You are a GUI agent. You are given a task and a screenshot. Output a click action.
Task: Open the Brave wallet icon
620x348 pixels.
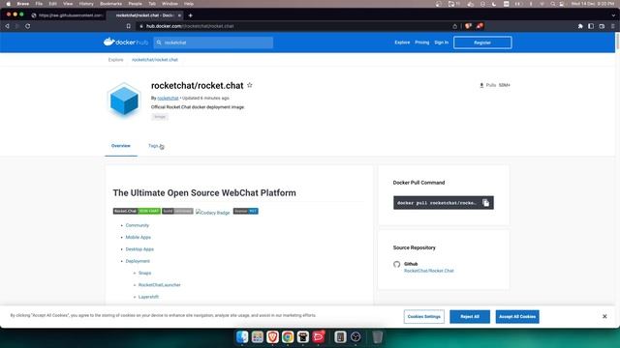tap(602, 26)
